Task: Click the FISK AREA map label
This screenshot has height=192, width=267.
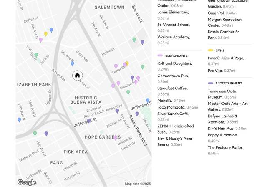Action: coord(76,152)
